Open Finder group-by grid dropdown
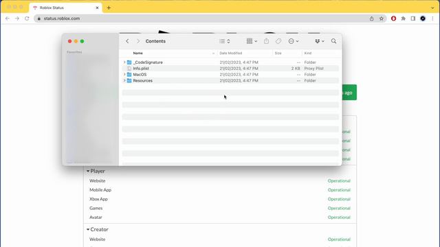 (252, 41)
